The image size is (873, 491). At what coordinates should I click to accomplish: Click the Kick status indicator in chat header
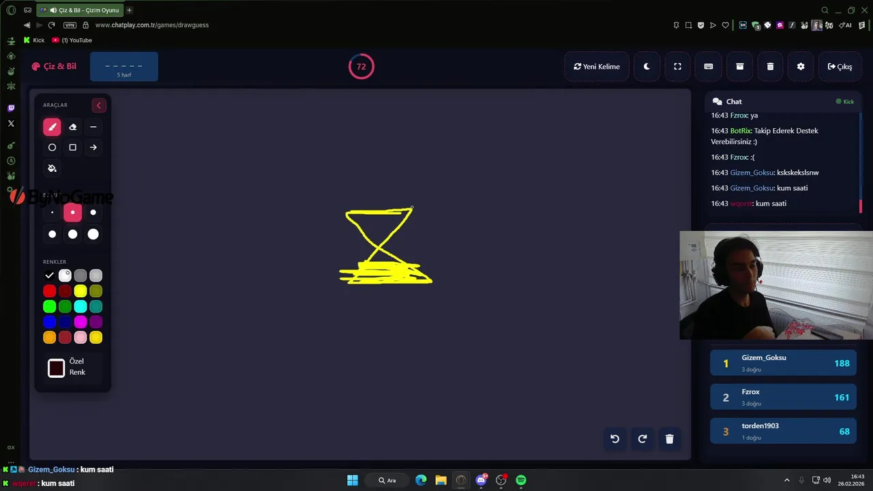tap(845, 102)
